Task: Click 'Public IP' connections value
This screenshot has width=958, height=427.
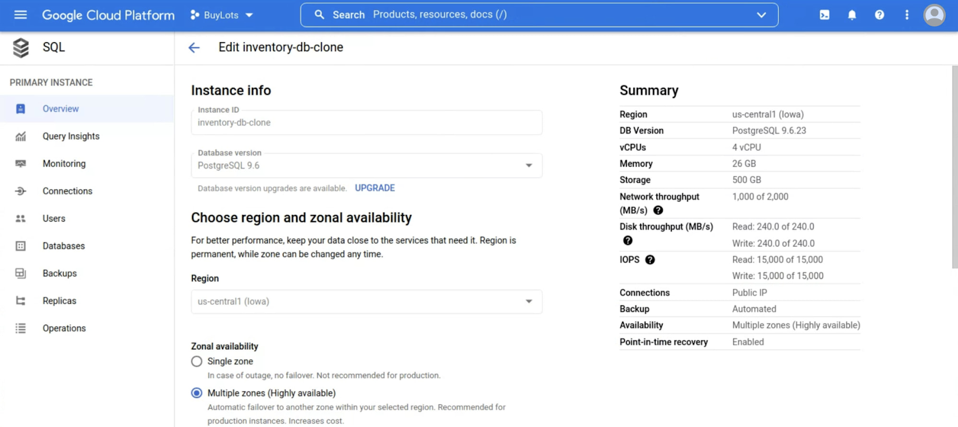Action: [749, 293]
